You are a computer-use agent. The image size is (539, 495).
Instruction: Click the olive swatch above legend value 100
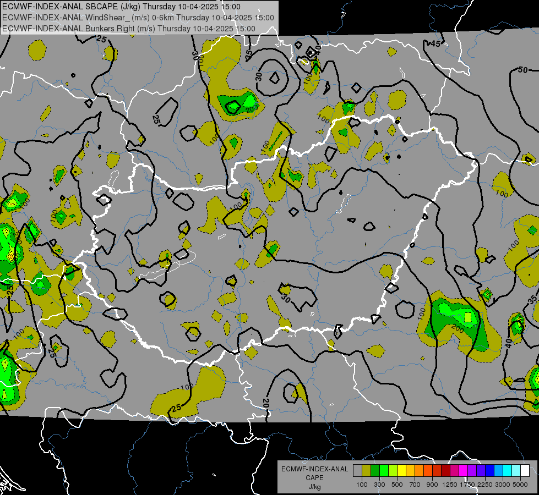367,471
